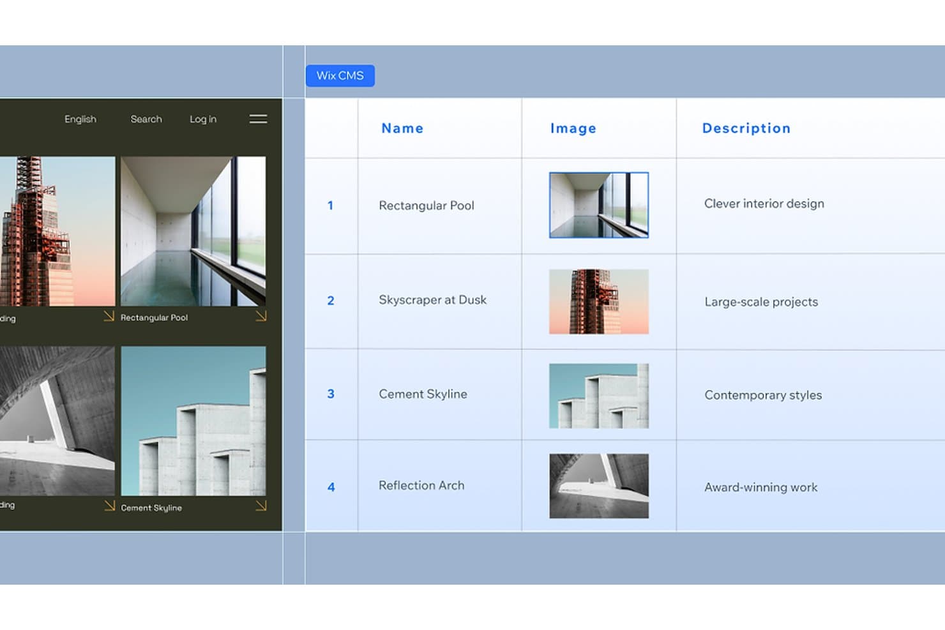
Task: Select the Image column header
Action: coord(573,128)
